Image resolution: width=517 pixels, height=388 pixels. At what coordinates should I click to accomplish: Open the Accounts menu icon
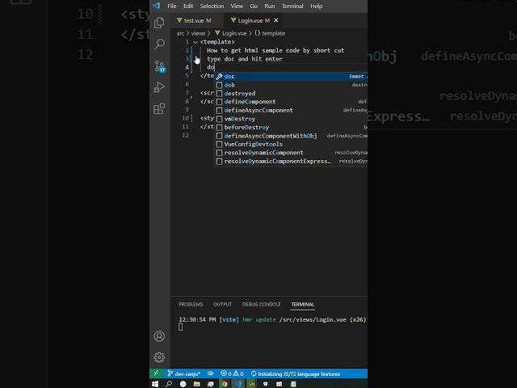click(x=159, y=336)
